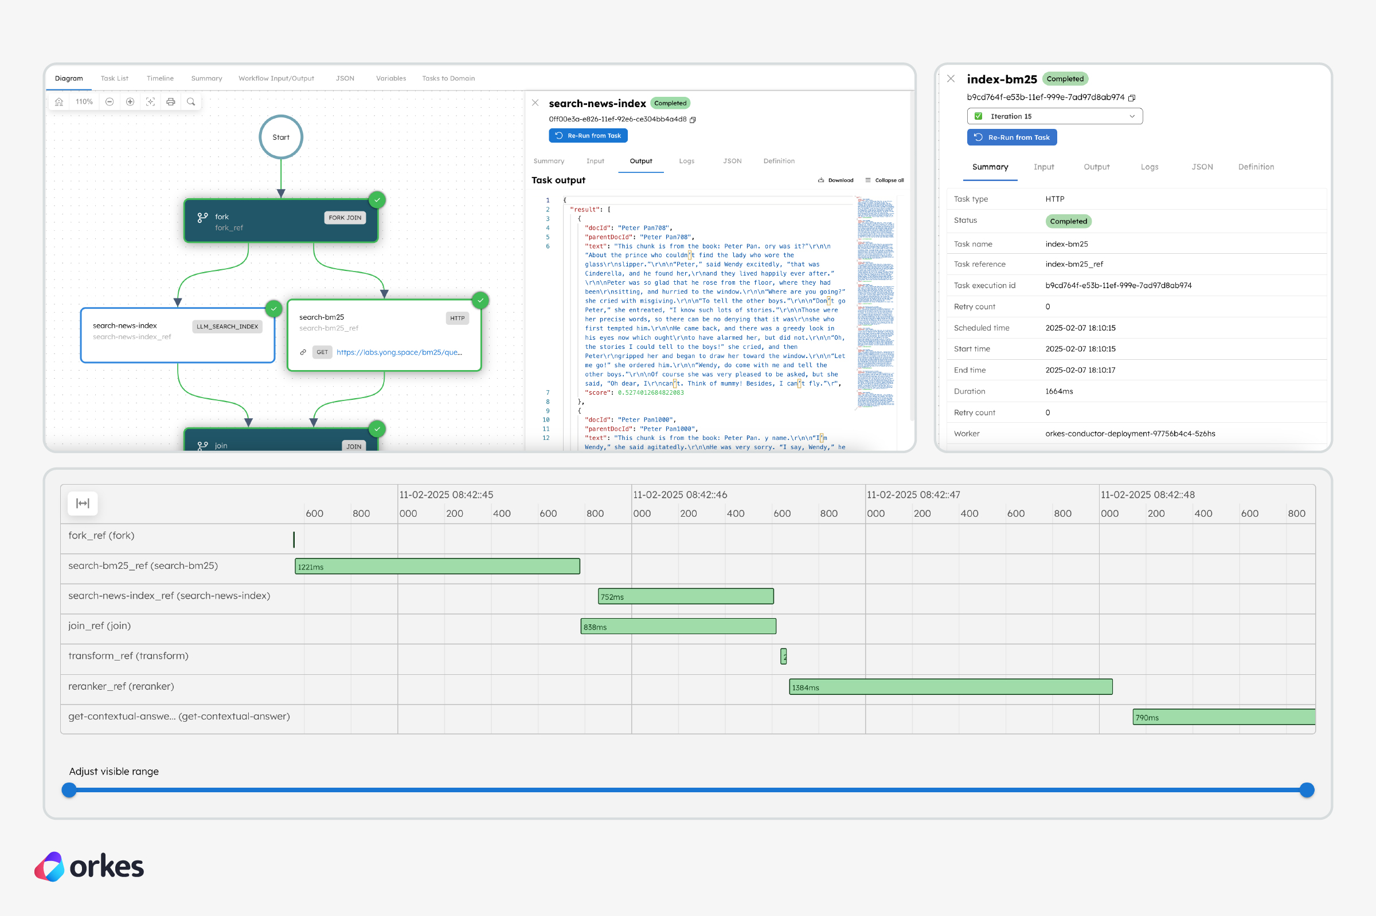1376x916 pixels.
Task: Open the Iteration 15 dropdown
Action: 1133,116
